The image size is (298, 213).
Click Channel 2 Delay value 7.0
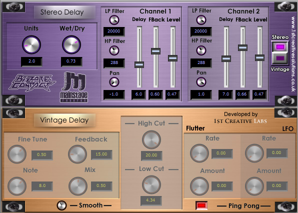[226, 94]
